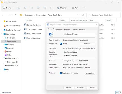Switch to the Seguridad tab
122x94 pixels.
point(59,29)
